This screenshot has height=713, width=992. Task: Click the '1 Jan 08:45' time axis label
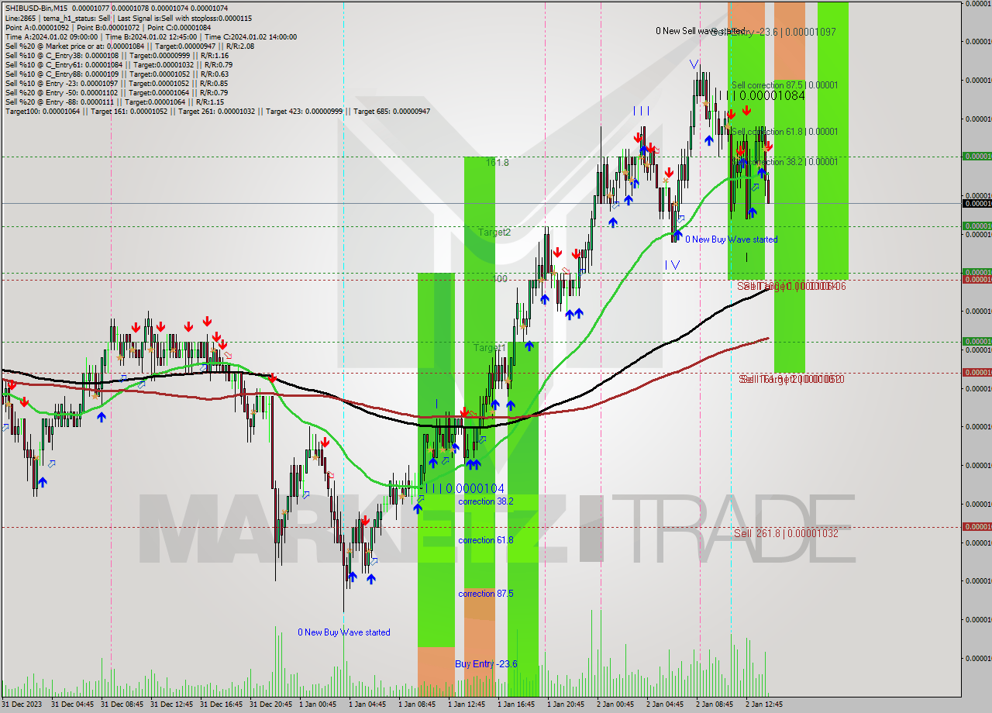[x=417, y=704]
